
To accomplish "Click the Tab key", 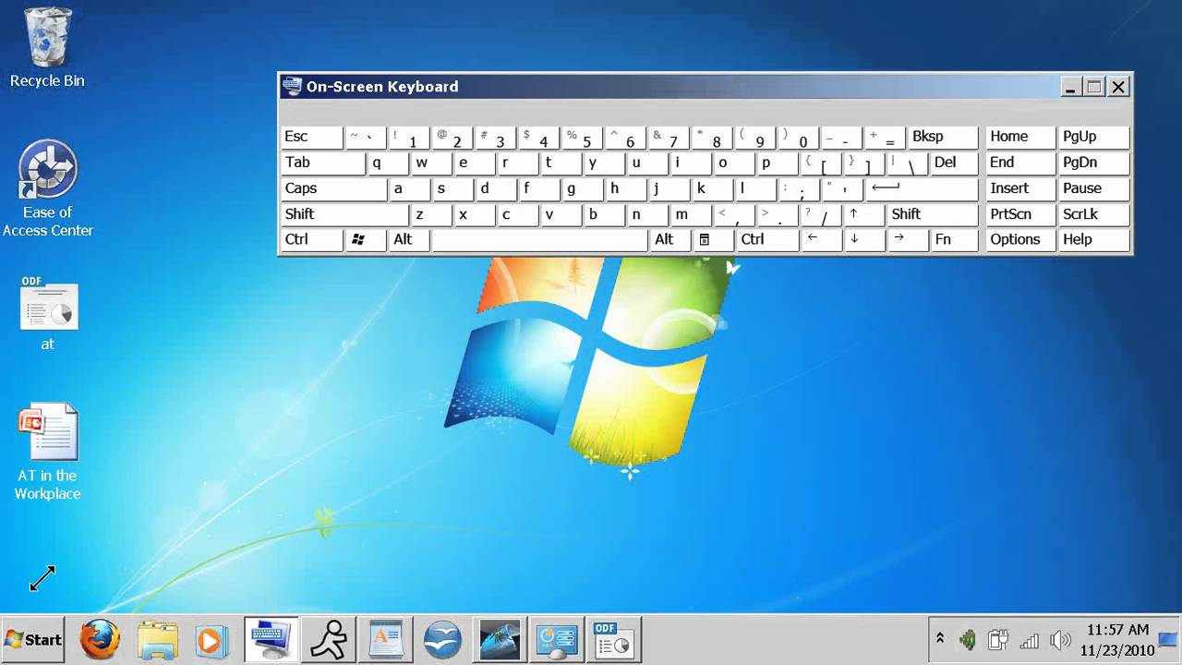I will coord(323,163).
